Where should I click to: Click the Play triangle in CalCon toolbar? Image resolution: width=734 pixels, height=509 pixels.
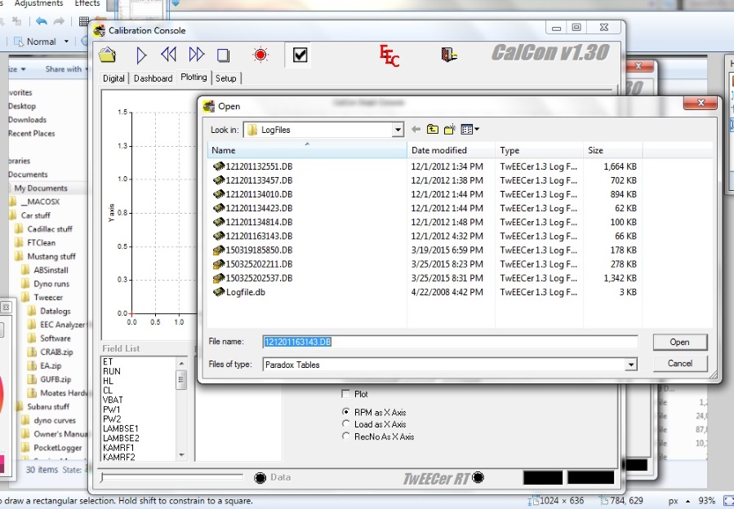pyautogui.click(x=141, y=55)
